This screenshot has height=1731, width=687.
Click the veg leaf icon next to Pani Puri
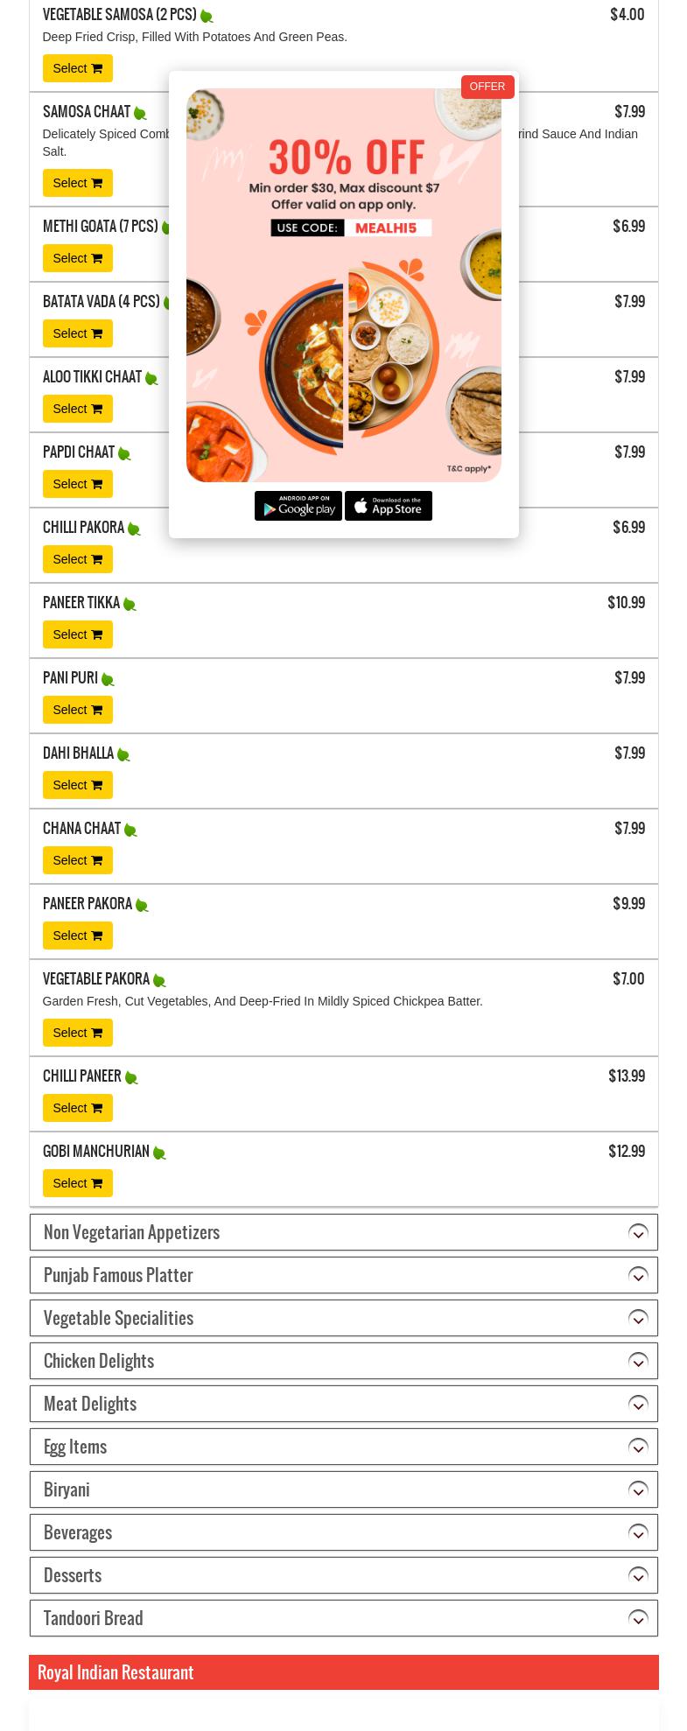coord(108,679)
